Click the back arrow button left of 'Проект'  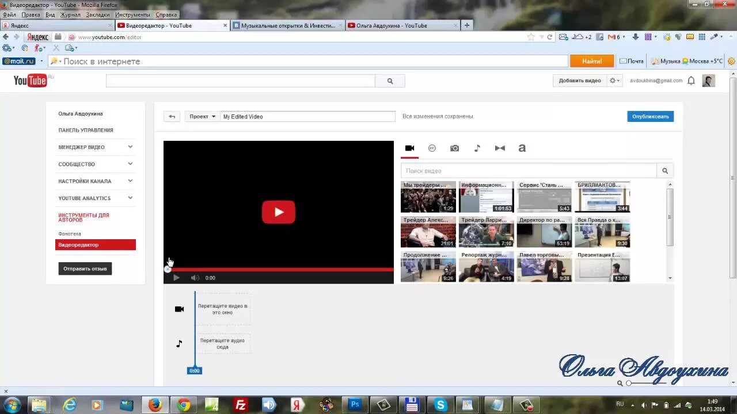(172, 116)
